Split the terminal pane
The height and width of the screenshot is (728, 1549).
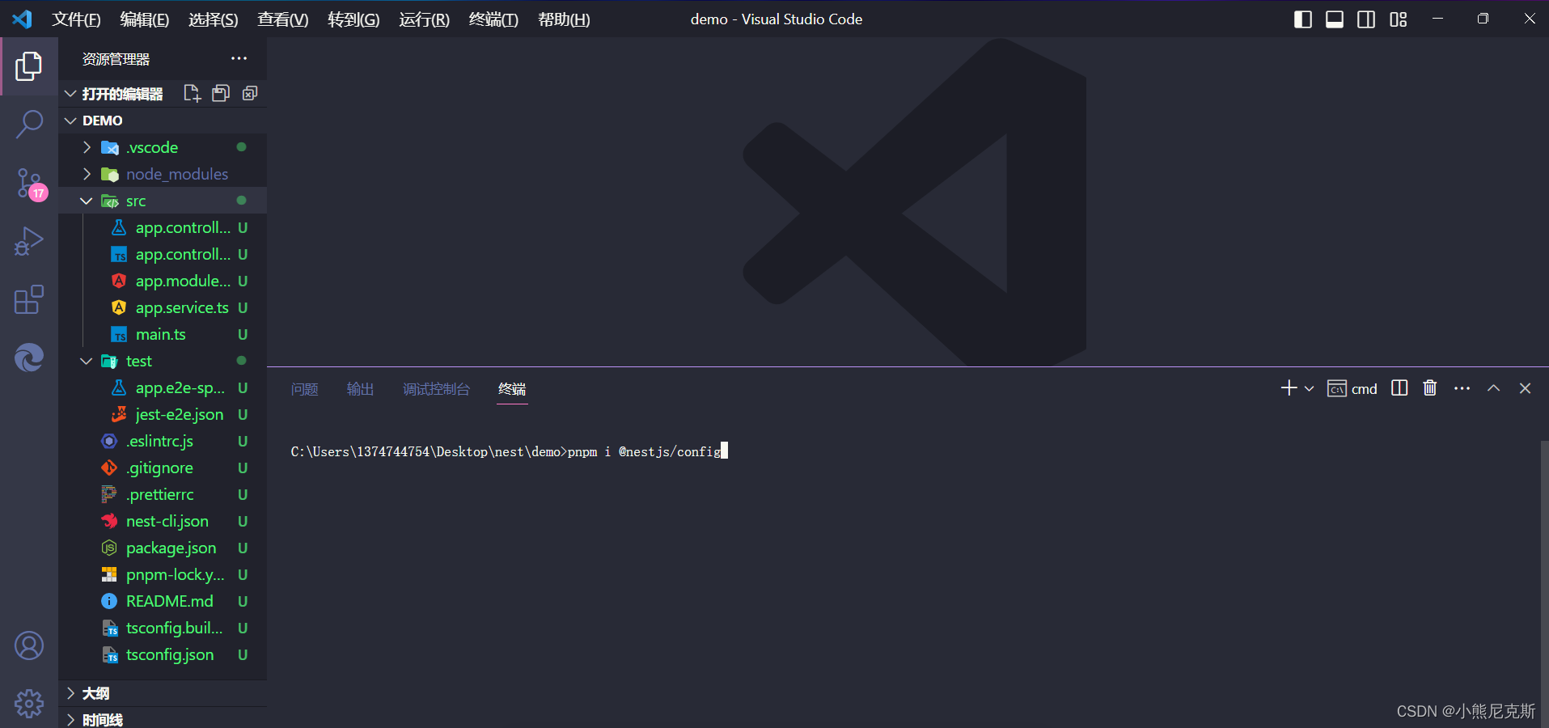pos(1399,388)
